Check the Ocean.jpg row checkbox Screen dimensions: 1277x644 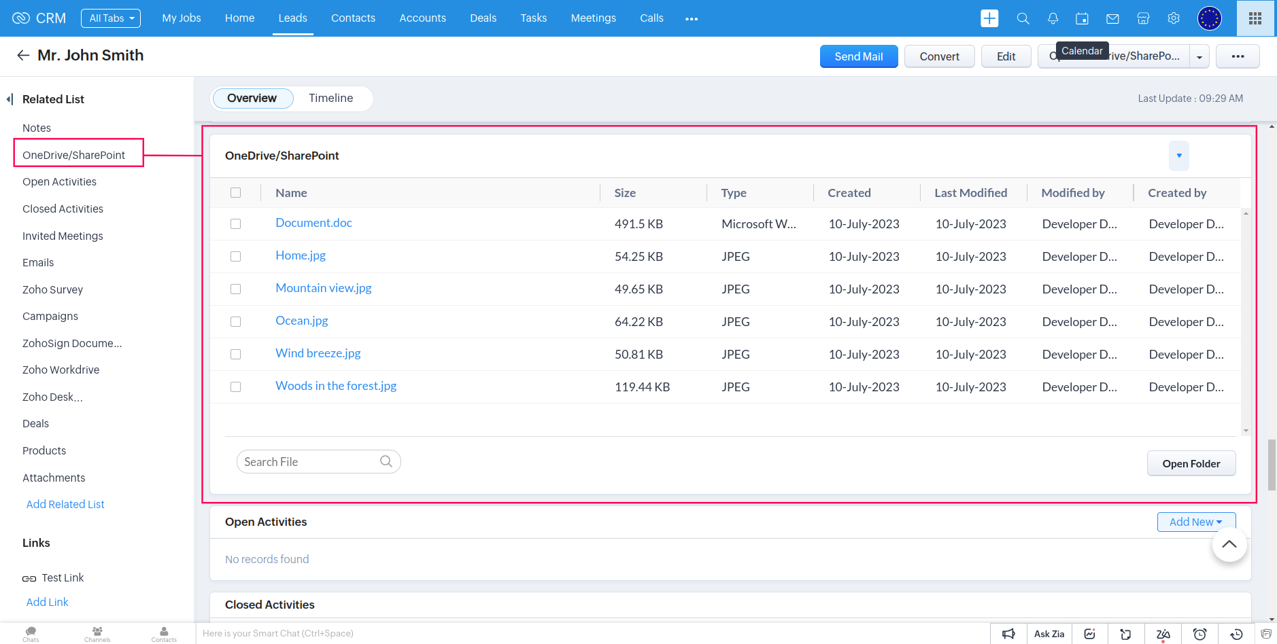[x=236, y=322]
